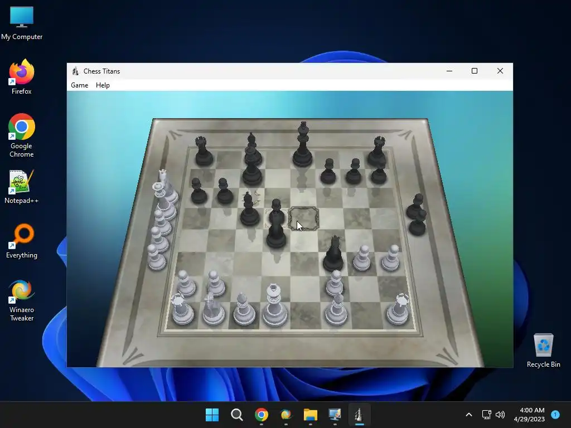Select the white pawn on f2
The height and width of the screenshot is (428, 571).
[335, 283]
